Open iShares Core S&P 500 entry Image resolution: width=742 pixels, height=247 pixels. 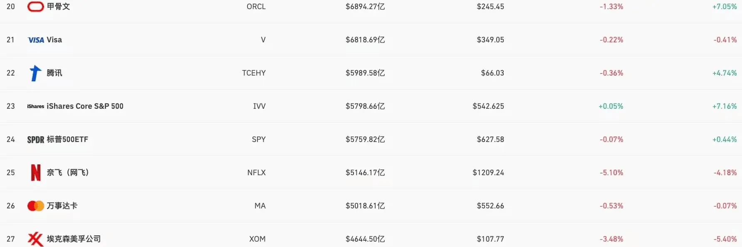85,106
